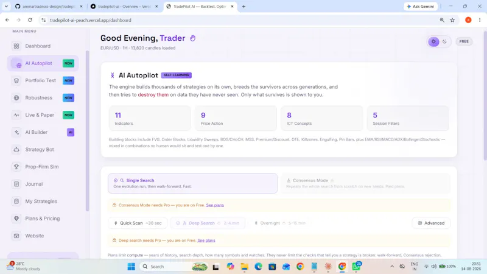Click the Dashboard grid icon

click(x=16, y=46)
